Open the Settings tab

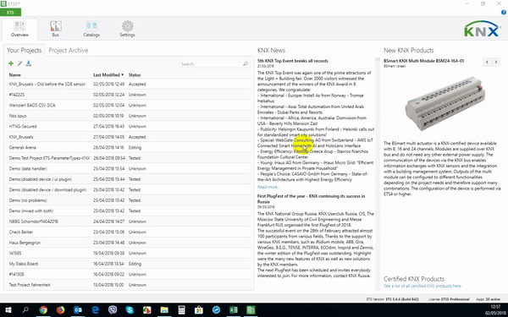(127, 29)
